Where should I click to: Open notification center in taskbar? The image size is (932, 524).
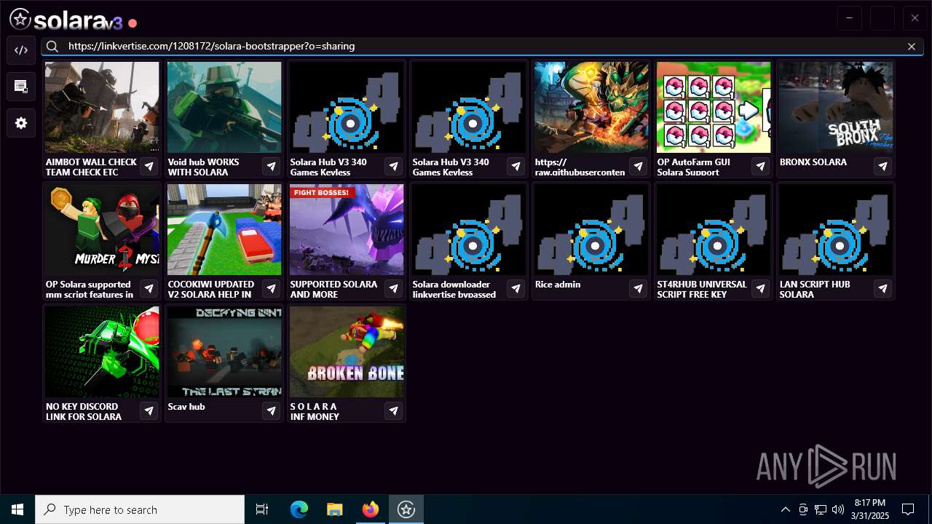coord(908,509)
